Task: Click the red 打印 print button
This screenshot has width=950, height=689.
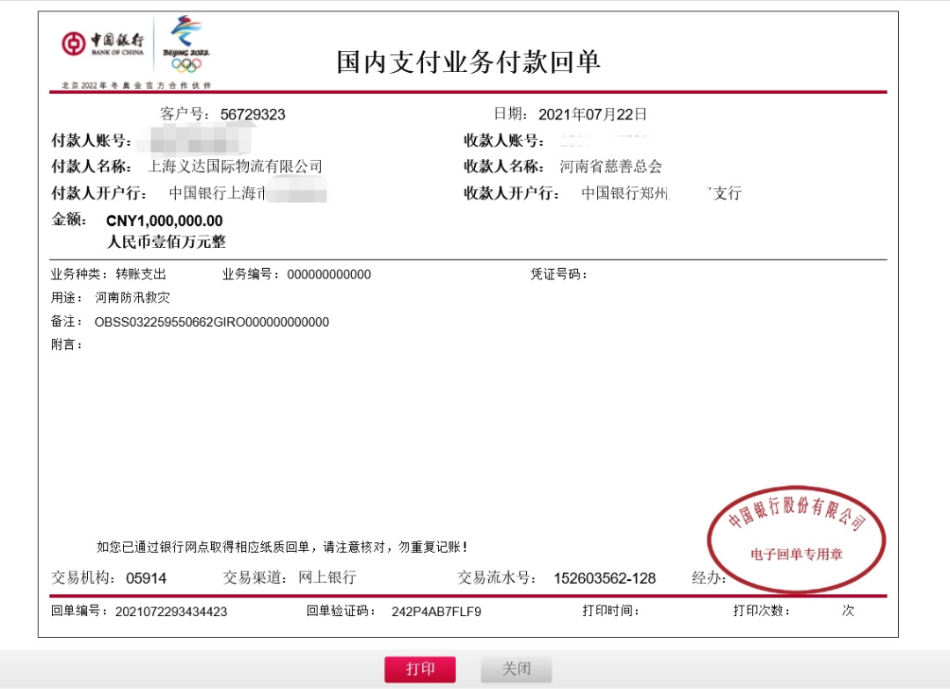Action: click(420, 669)
